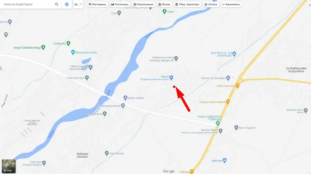
Task: Open the Слои layers thumbnail
Action: tap(9, 166)
